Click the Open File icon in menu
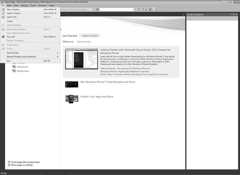This screenshot has width=240, height=175. click(x=3, y=17)
